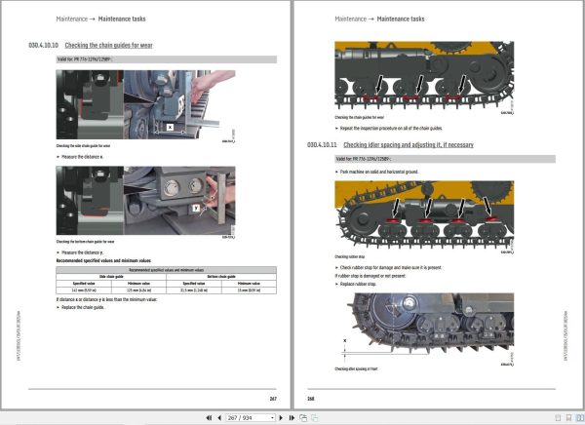Click 'Bottom chain guide' table column header
Screen dimensions: 585x425
(221, 277)
